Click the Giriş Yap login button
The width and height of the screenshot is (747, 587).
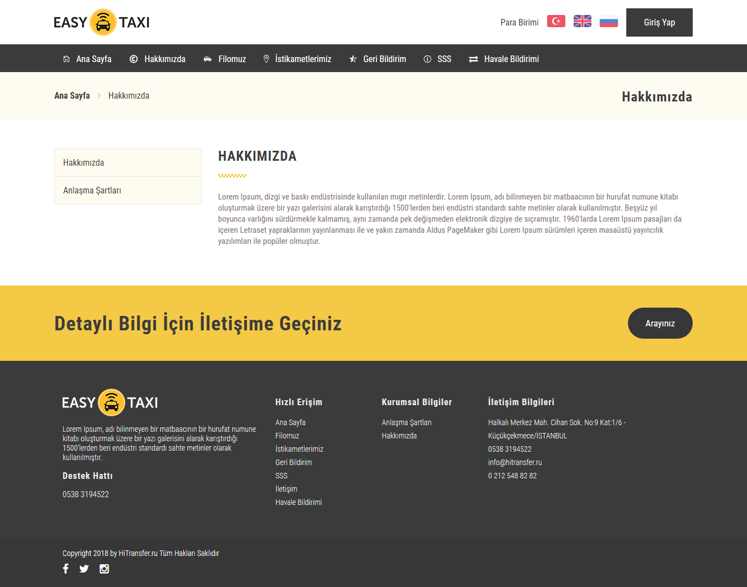click(x=660, y=22)
